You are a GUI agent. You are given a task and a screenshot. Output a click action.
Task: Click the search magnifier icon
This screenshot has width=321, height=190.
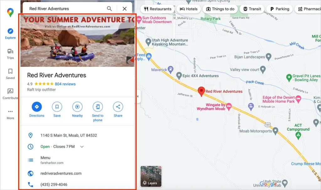(109, 8)
